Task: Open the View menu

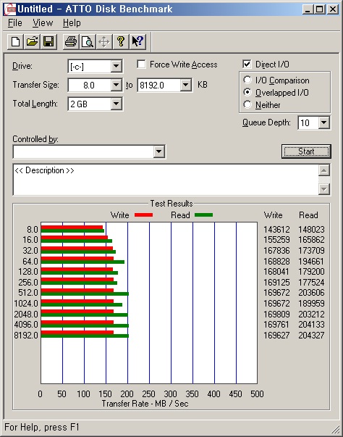Action: coord(43,23)
